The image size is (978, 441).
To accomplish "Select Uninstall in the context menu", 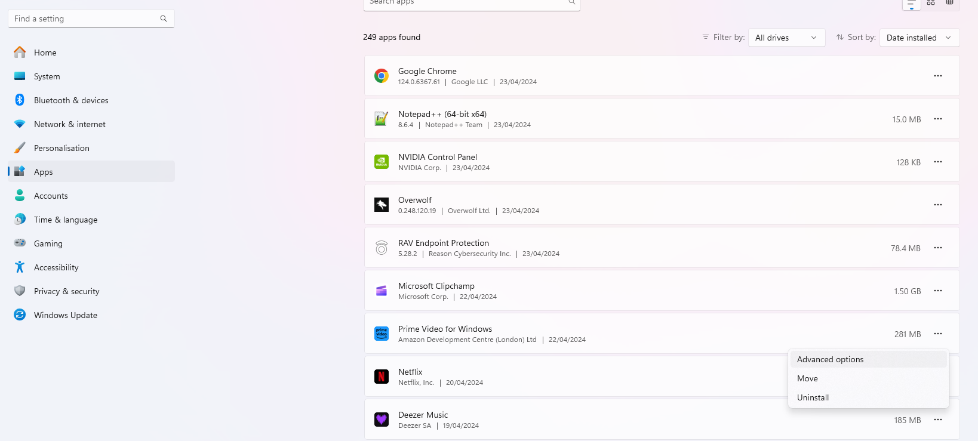I will [813, 397].
